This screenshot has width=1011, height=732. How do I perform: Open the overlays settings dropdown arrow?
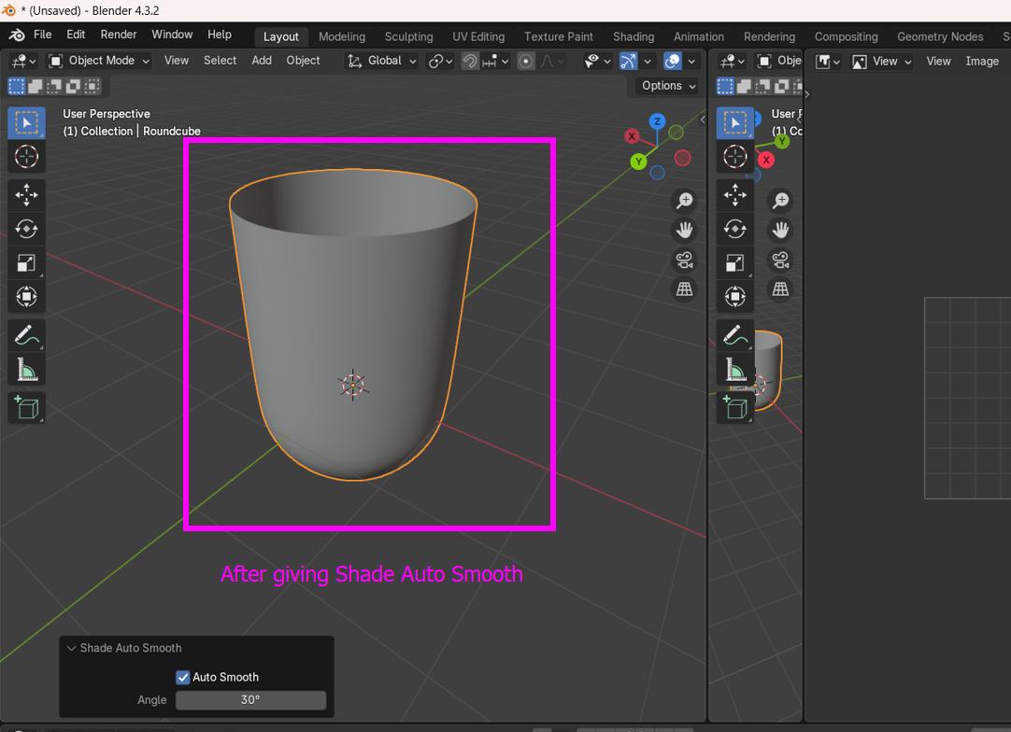tap(691, 62)
